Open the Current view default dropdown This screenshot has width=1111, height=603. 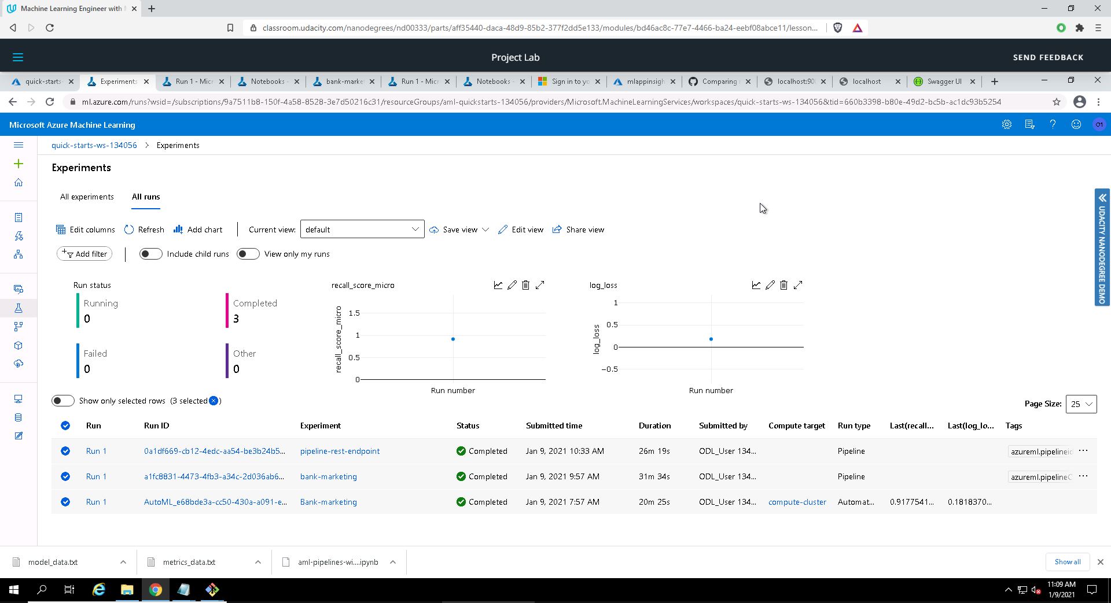pos(362,230)
